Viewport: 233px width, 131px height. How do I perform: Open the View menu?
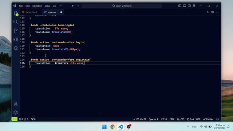pyautogui.click(x=47, y=6)
